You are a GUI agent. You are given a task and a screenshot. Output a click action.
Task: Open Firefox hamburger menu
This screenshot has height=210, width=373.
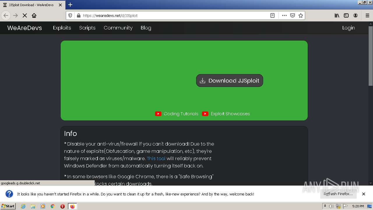click(x=367, y=15)
